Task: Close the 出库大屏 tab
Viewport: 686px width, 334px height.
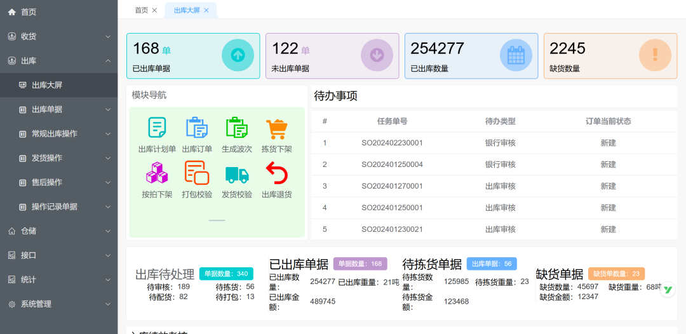Action: [206, 10]
